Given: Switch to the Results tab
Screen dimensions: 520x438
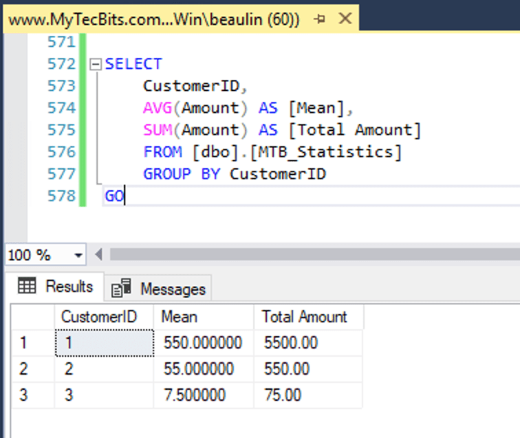Looking at the screenshot, I should coord(56,286).
